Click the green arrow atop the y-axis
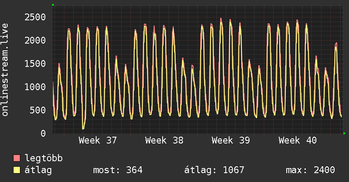 [x=53, y=5]
